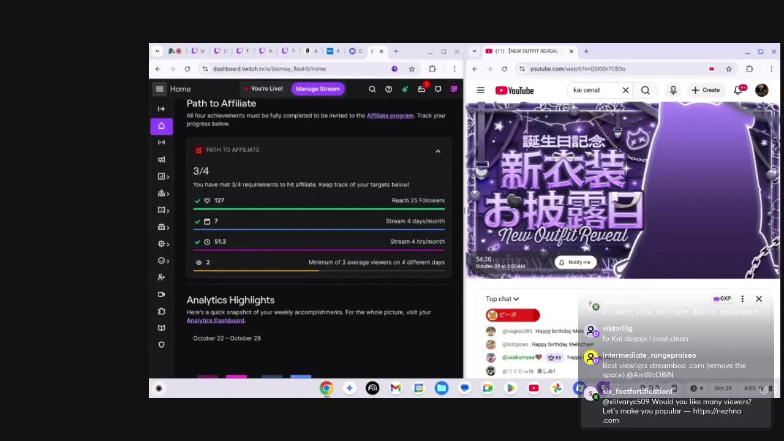This screenshot has width=784, height=441.
Task: Open Twitch profile avatar menu
Action: (454, 89)
